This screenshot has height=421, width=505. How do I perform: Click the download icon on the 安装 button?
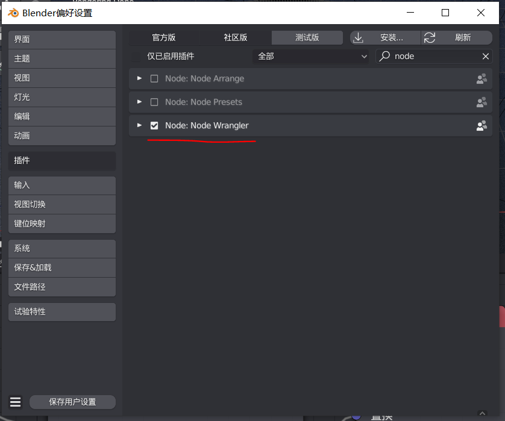[x=358, y=37]
